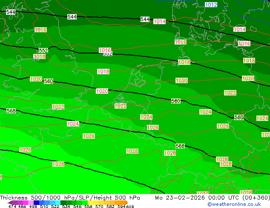The image size is (270, 208).
Task: Click the legend value 570
Action: click(x=99, y=206)
